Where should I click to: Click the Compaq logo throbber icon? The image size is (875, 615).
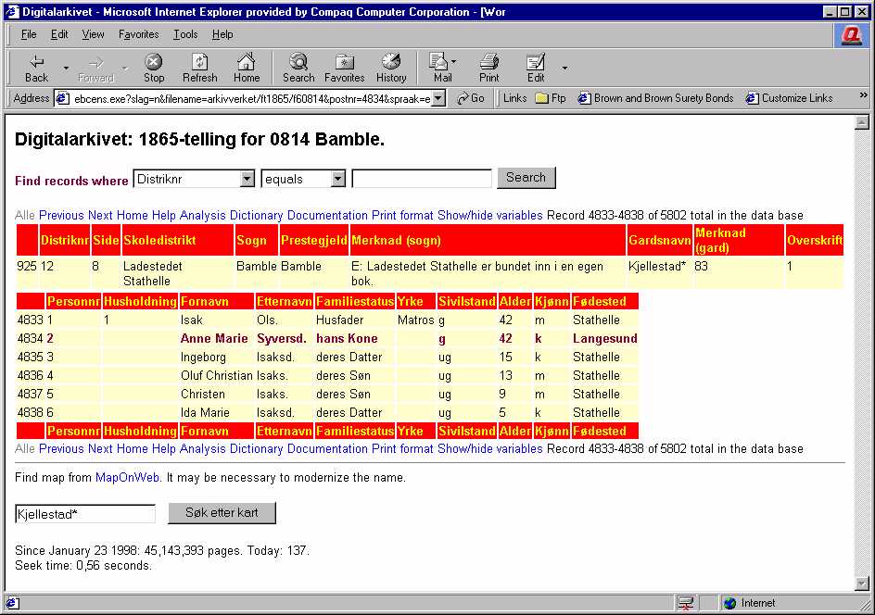(852, 35)
